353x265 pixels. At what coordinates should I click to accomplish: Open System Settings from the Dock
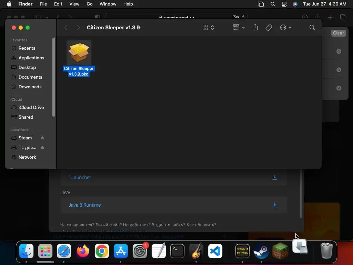140,251
